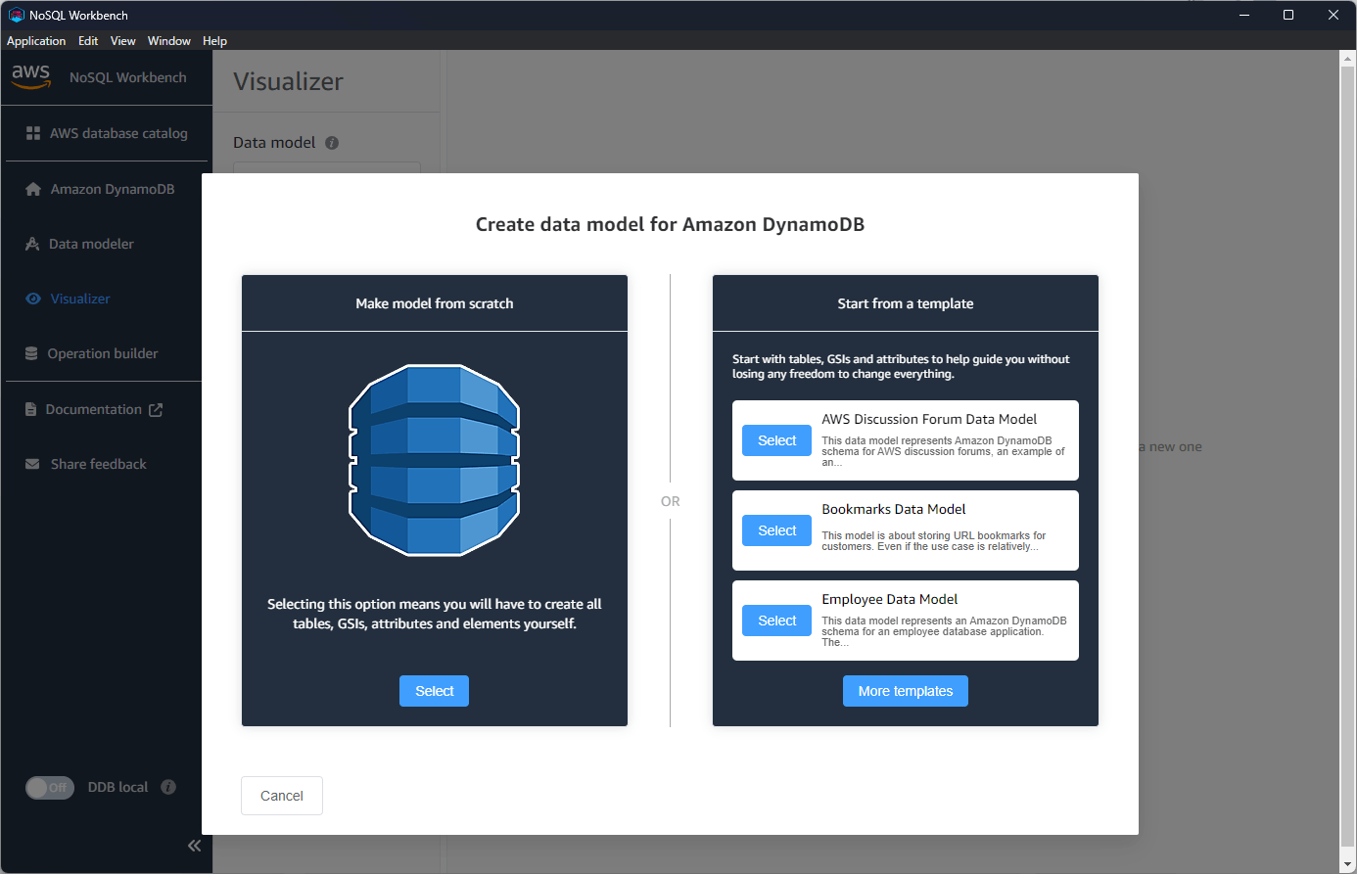
Task: Click the scrollbar down arrow
Action: 1347,864
